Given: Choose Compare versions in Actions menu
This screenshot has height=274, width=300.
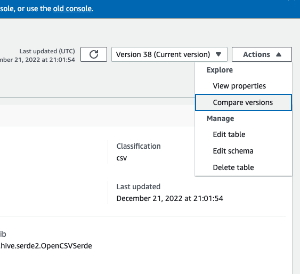Looking at the screenshot, I should (x=244, y=102).
